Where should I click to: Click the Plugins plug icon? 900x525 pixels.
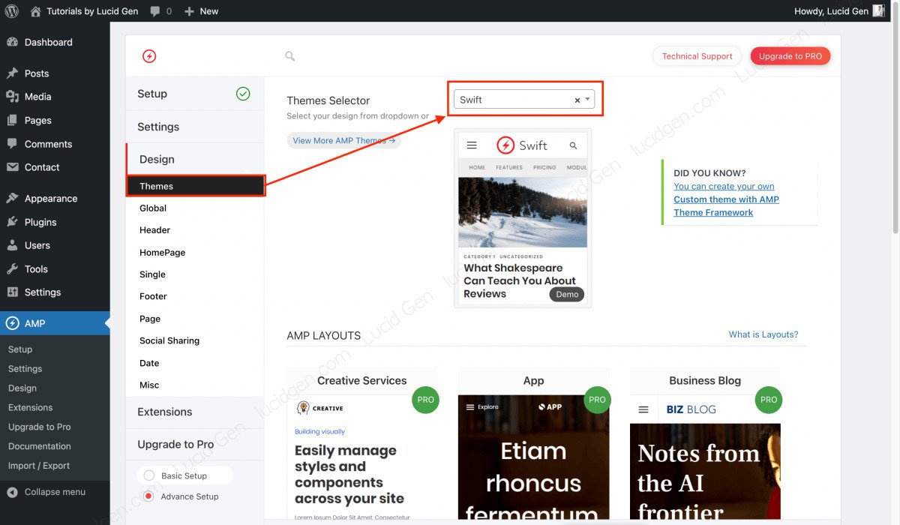tap(12, 222)
